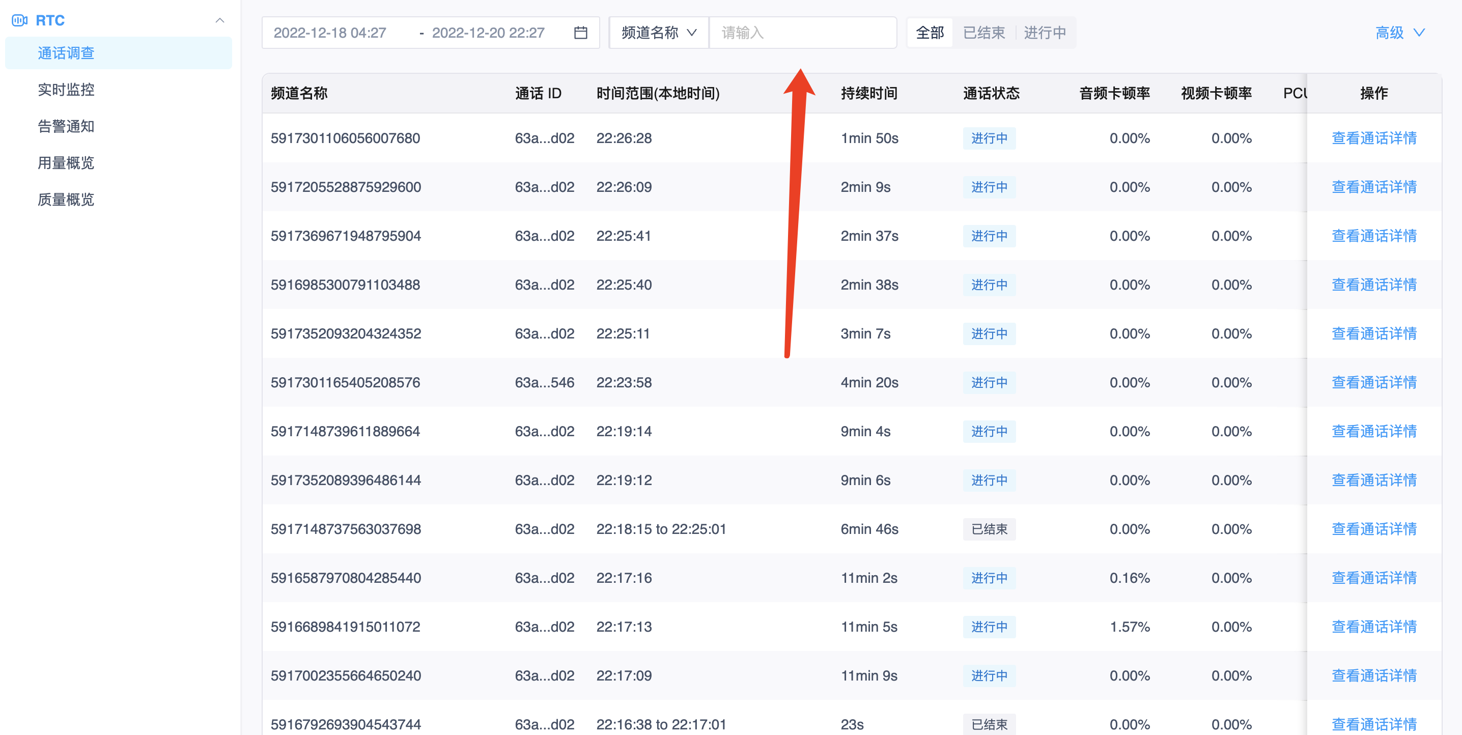Image resolution: width=1462 pixels, height=735 pixels.
Task: Click the 通话 ID column header
Action: tap(538, 93)
